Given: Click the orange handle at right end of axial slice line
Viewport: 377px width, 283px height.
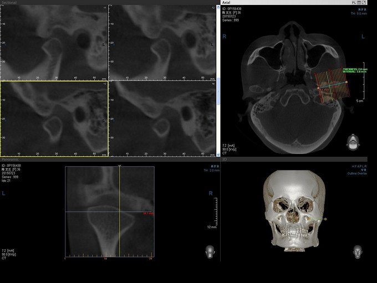Looking at the screenshot, I should 347,83.
